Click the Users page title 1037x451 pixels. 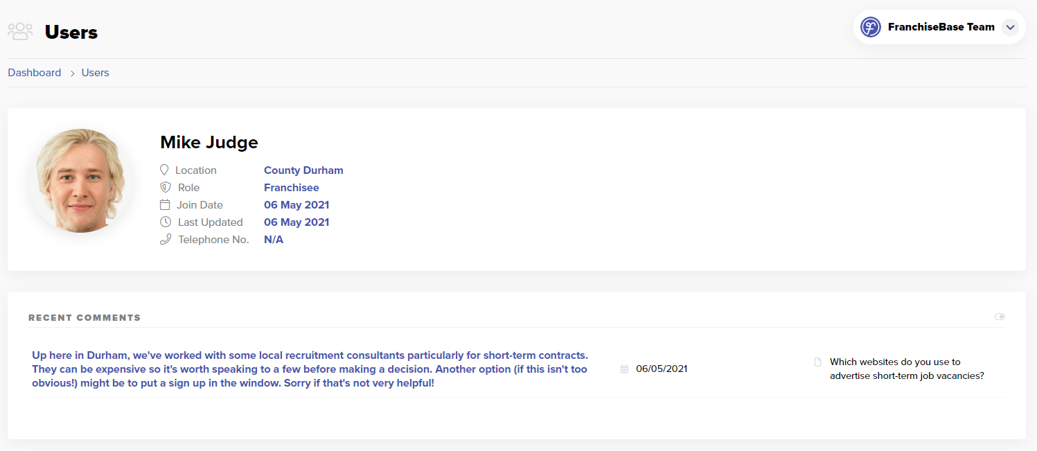(x=71, y=32)
